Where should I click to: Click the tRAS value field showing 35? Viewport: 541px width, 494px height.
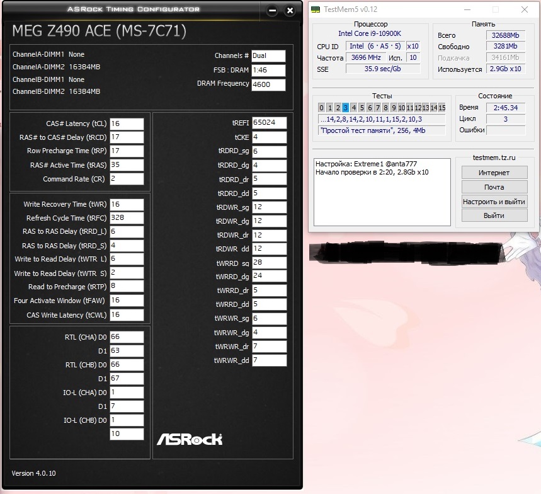[x=127, y=165]
